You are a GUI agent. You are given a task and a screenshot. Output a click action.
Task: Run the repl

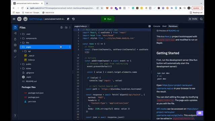pos(108,19)
